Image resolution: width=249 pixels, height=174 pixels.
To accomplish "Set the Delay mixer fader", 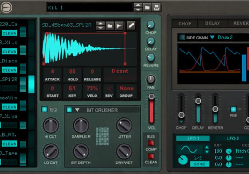I will [x=198, y=101].
